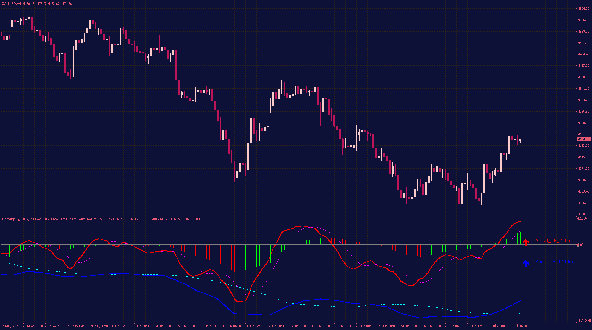Click the 4378.50 price scale label
The height and width of the screenshot is (330, 592).
pyautogui.click(x=584, y=77)
